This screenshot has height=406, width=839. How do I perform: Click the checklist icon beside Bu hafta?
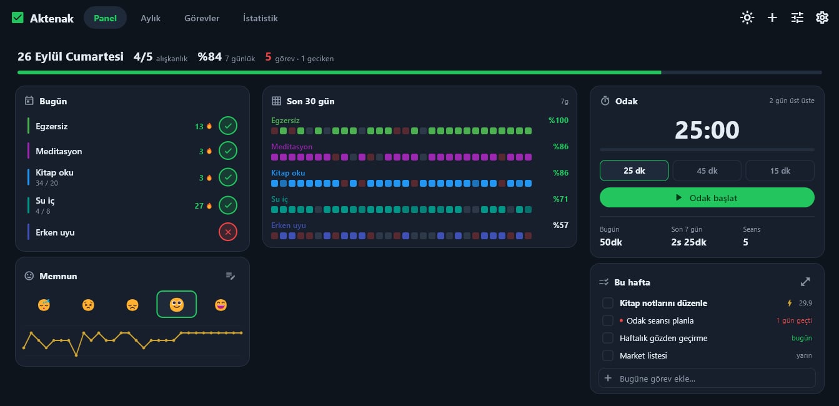coord(603,282)
